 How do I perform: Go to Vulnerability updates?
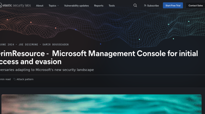pyautogui.click(x=76, y=6)
